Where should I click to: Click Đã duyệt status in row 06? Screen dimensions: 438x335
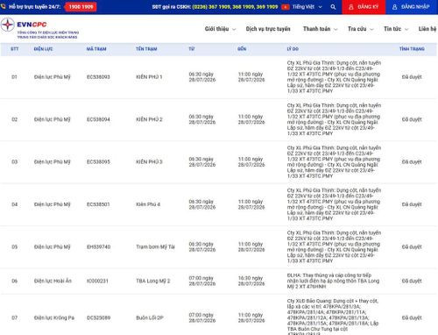(x=412, y=281)
